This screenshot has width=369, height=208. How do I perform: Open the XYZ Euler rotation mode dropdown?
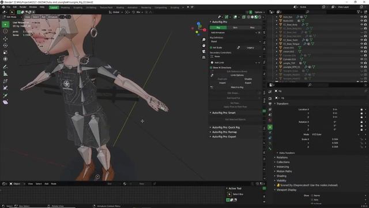(x=336, y=135)
